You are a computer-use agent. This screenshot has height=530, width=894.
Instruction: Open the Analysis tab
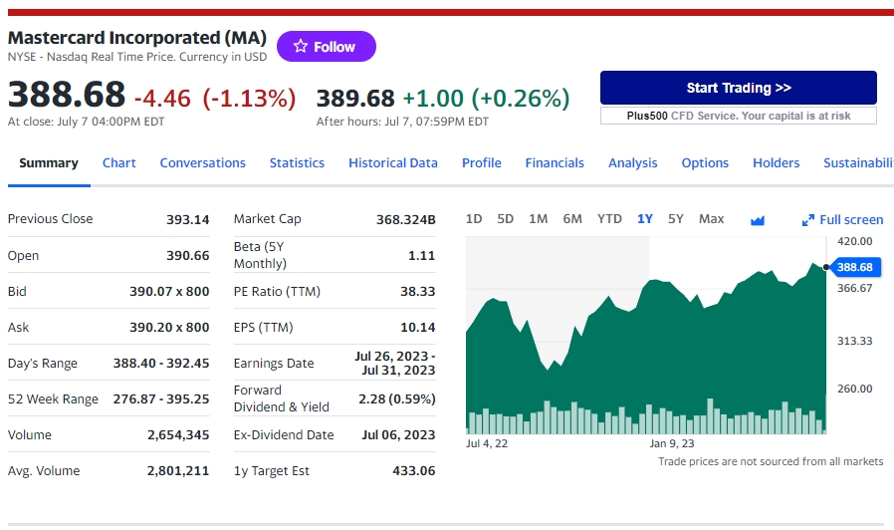[632, 163]
